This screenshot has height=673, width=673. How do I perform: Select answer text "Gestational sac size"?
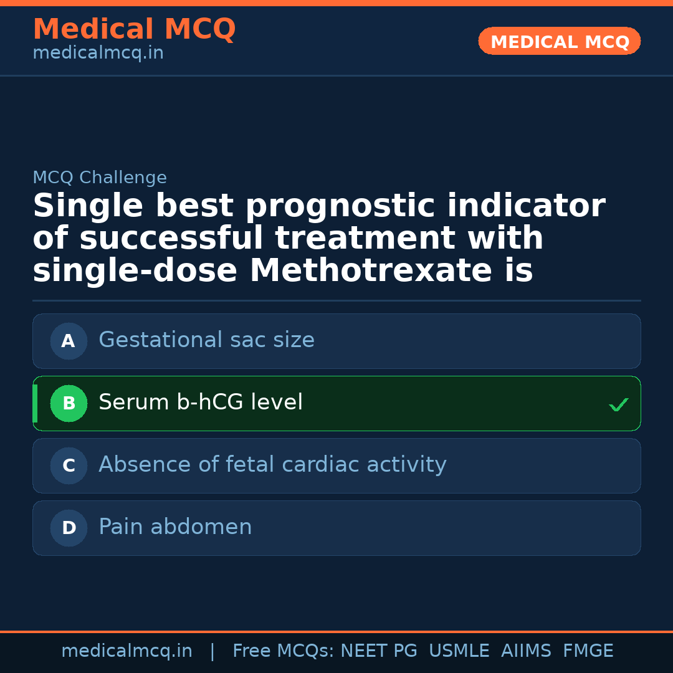click(206, 340)
